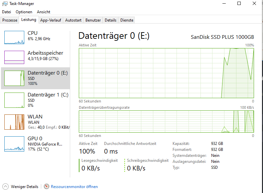
Task: Open the Optionen menu
Action: (24, 12)
